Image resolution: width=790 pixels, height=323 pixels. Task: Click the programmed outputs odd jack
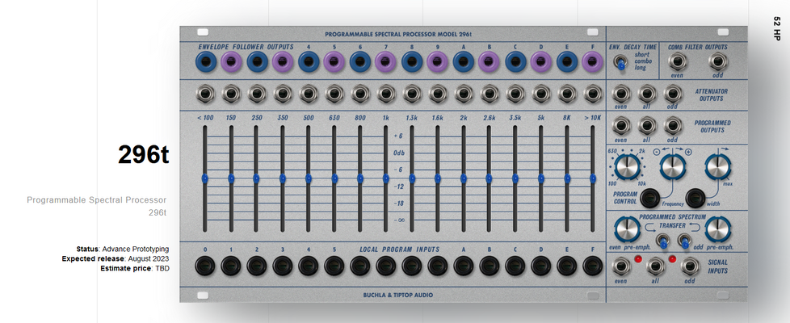[x=673, y=126]
